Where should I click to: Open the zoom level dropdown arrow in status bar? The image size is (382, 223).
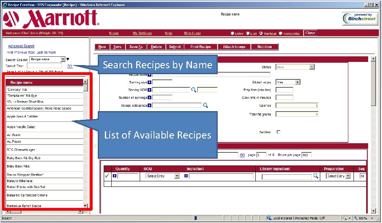coord(372,218)
